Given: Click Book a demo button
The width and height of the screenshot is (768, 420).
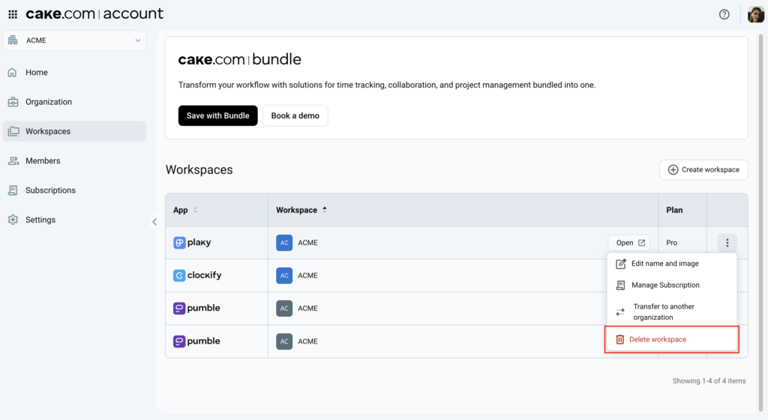Looking at the screenshot, I should [x=295, y=115].
